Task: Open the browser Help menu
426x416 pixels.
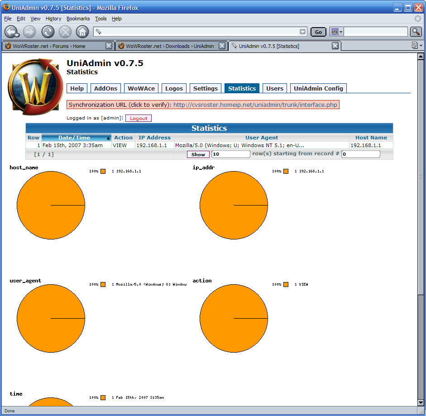Action: (x=116, y=19)
